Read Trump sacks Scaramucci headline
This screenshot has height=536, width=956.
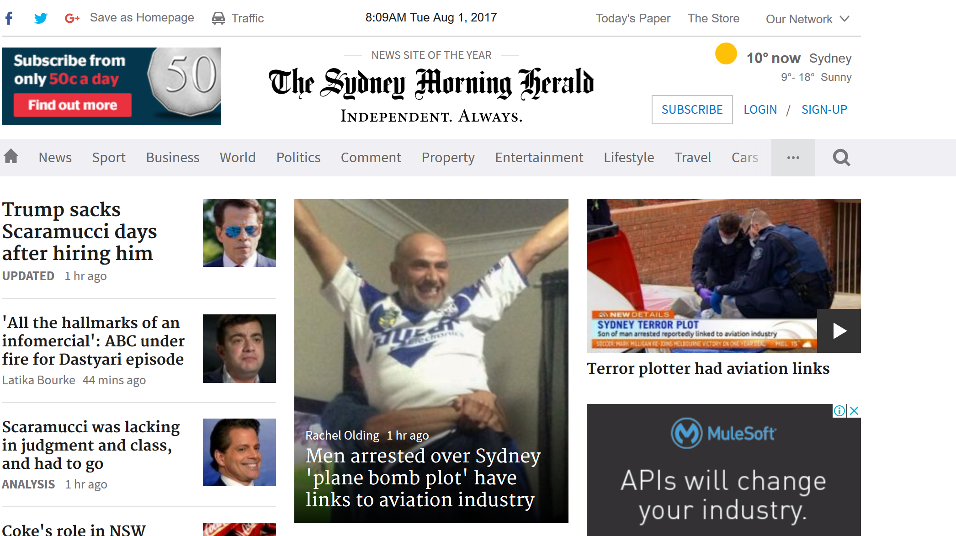tap(80, 231)
